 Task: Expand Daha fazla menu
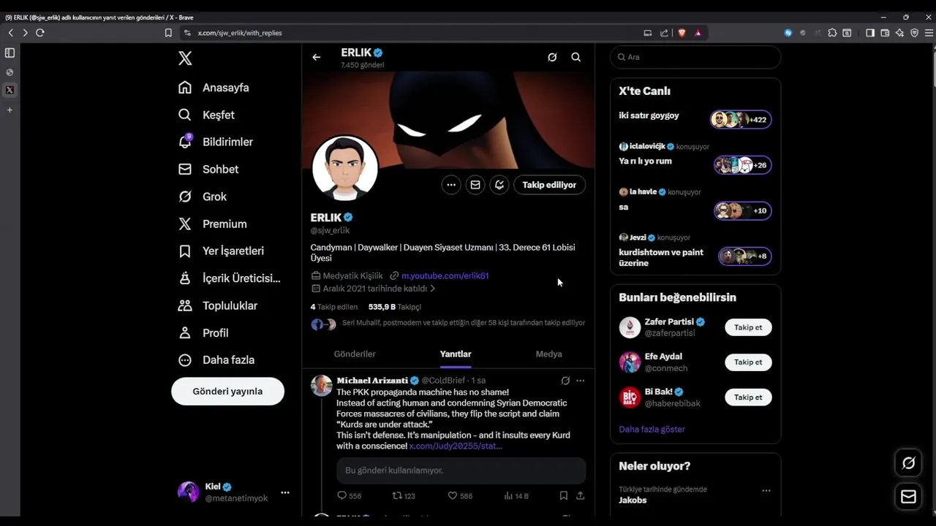[x=216, y=359]
